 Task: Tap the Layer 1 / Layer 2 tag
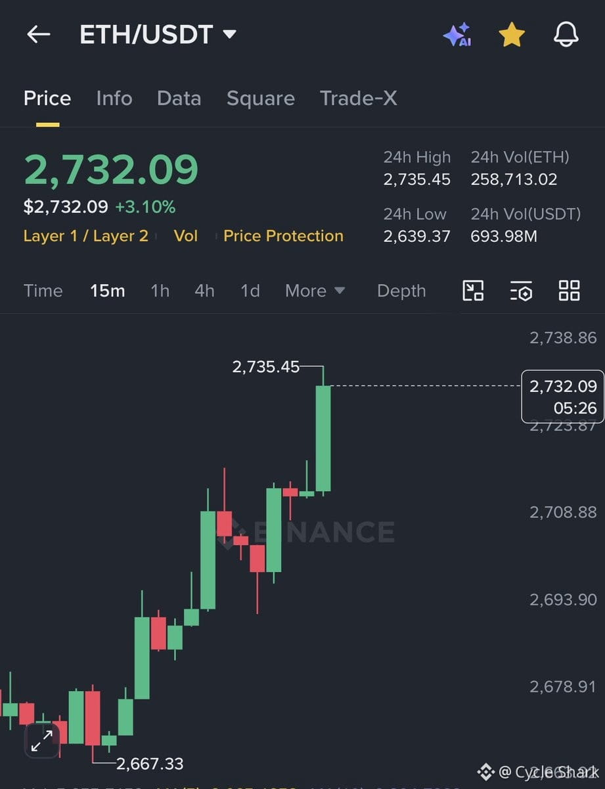pyautogui.click(x=85, y=236)
